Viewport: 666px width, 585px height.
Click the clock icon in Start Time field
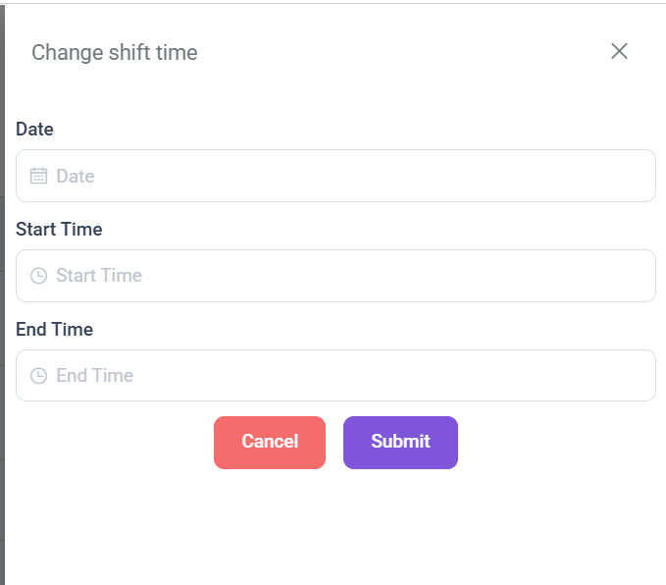[39, 276]
